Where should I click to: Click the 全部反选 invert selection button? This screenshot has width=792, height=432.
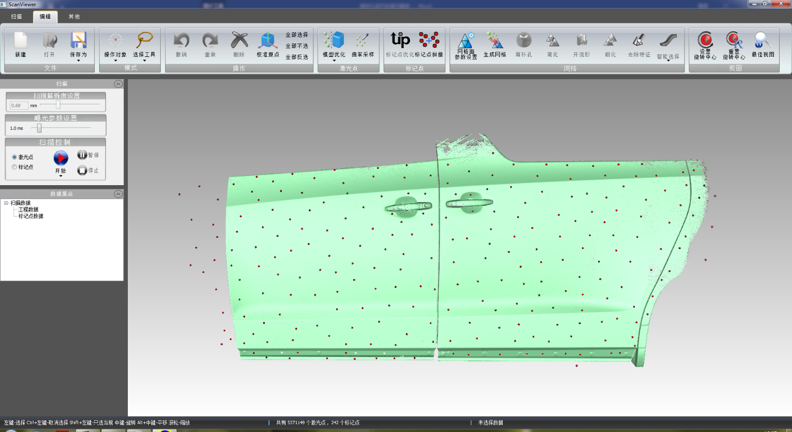297,57
